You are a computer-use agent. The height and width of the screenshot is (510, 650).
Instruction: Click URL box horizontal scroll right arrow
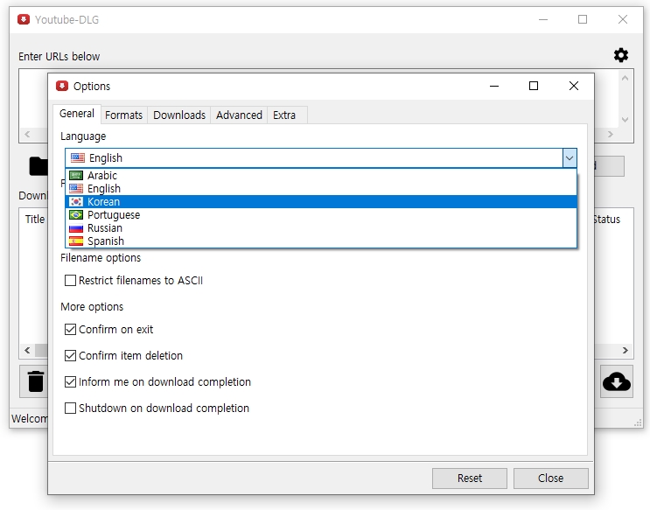(x=611, y=135)
